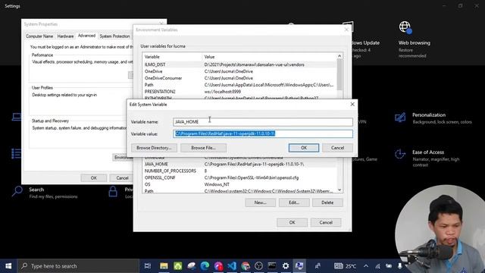Image resolution: width=485 pixels, height=273 pixels.
Task: Click Cancel in the Edit System Variable dialog
Action: [337, 148]
